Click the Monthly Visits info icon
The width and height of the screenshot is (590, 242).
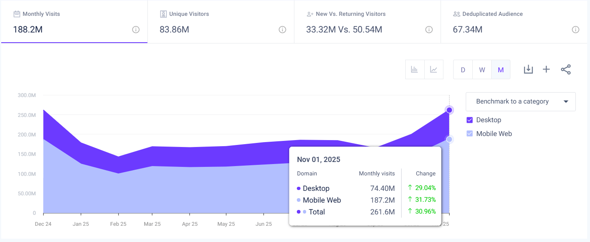(136, 29)
